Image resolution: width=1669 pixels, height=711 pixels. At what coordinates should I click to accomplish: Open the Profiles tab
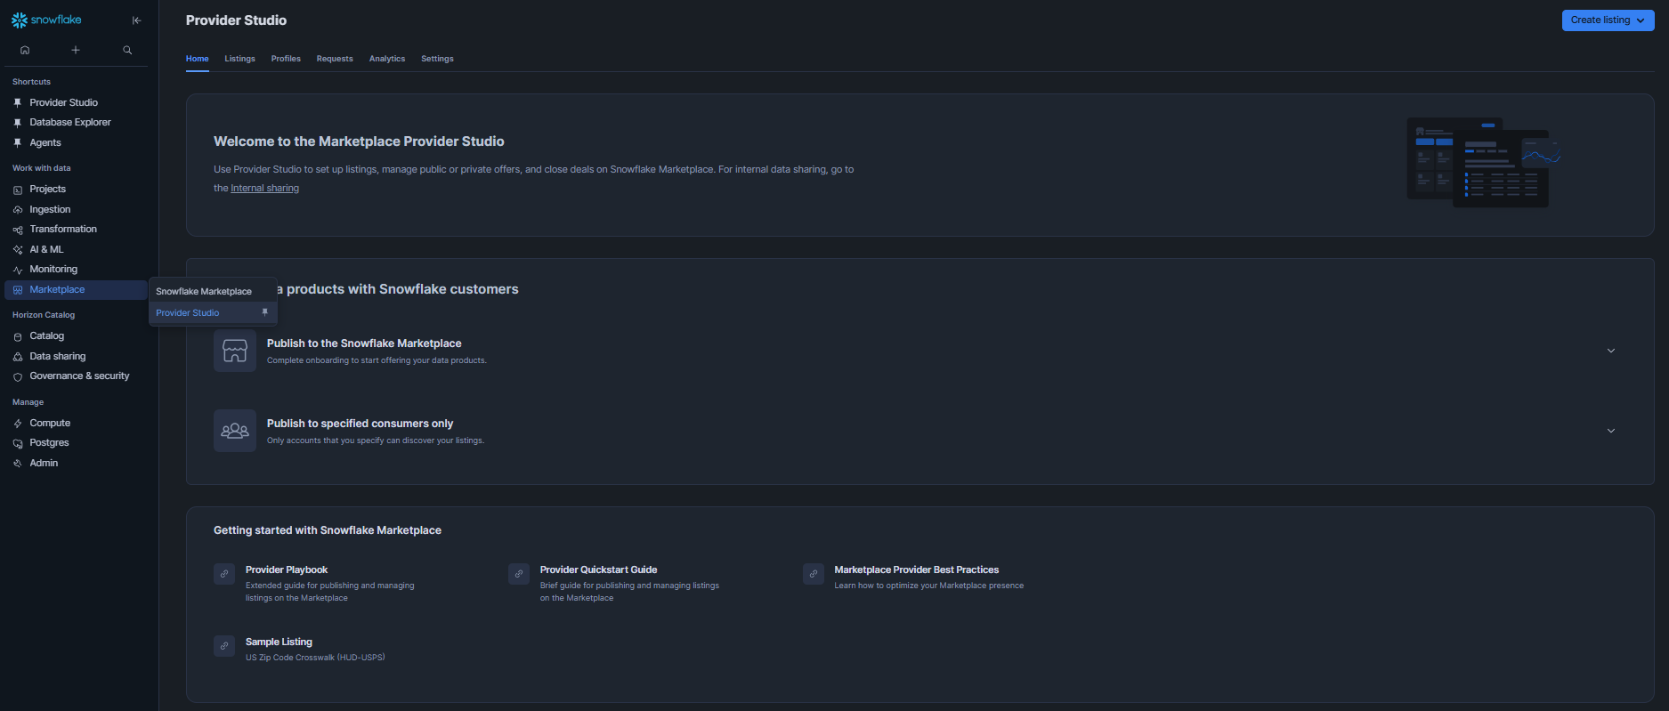click(x=286, y=59)
